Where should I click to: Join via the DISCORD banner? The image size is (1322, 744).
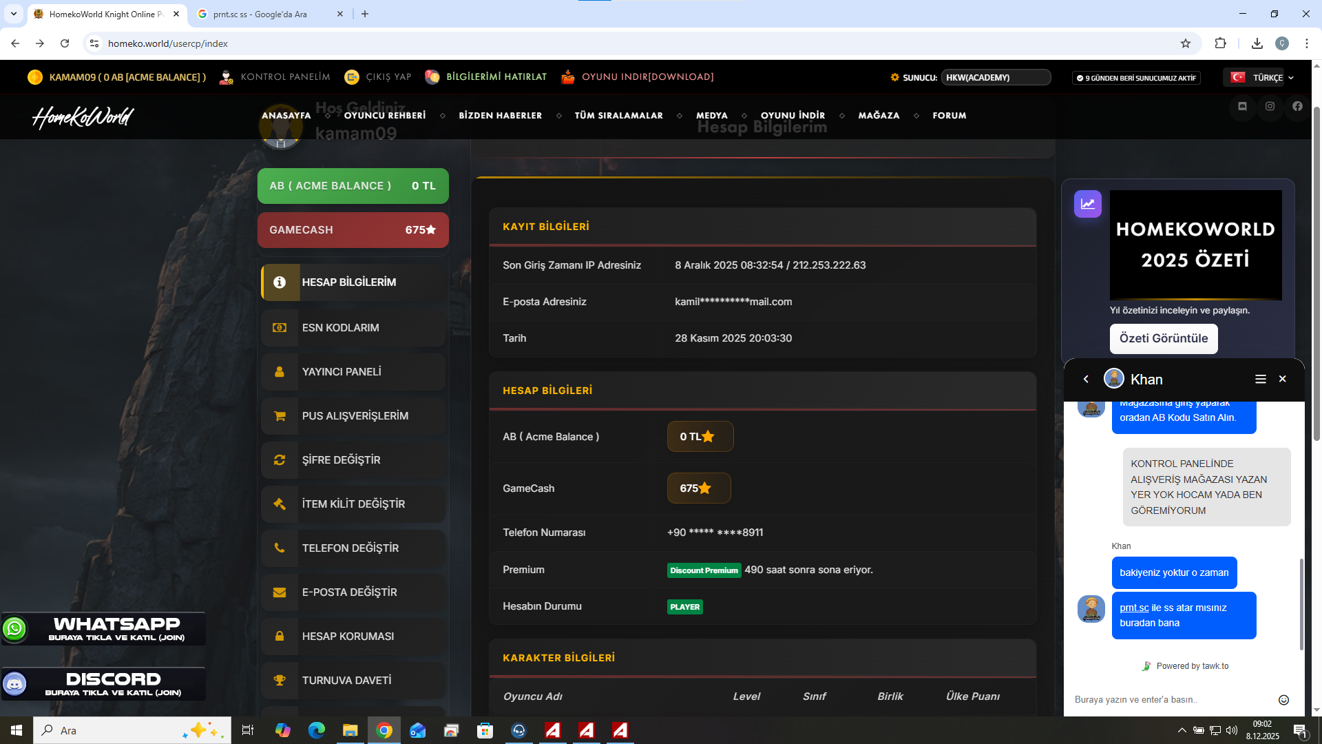[x=103, y=684]
